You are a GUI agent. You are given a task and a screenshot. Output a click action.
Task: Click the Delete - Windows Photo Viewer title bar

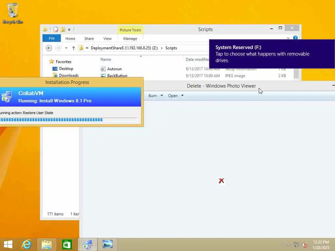tap(221, 86)
